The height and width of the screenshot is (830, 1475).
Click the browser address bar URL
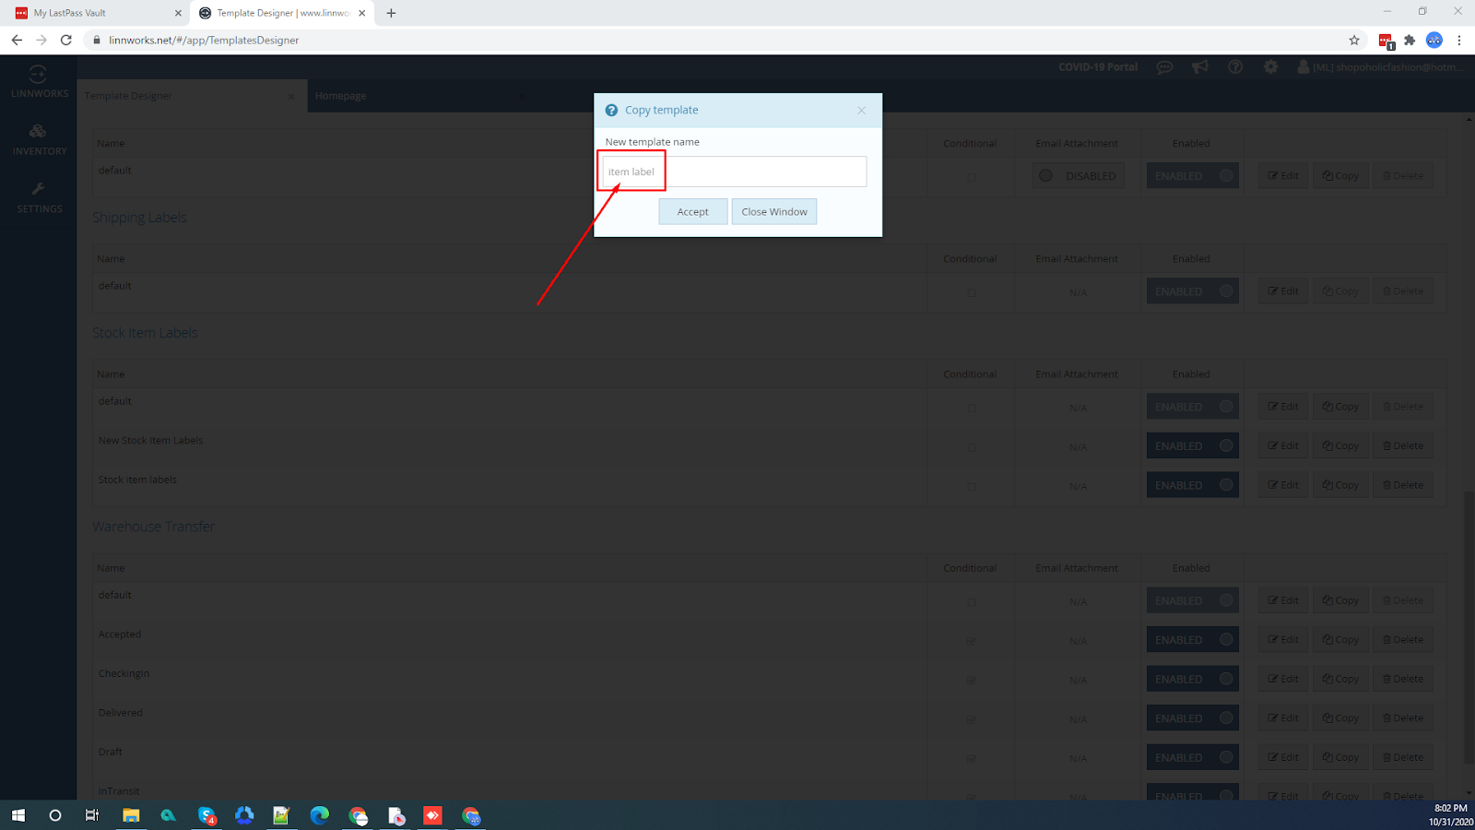pos(204,40)
